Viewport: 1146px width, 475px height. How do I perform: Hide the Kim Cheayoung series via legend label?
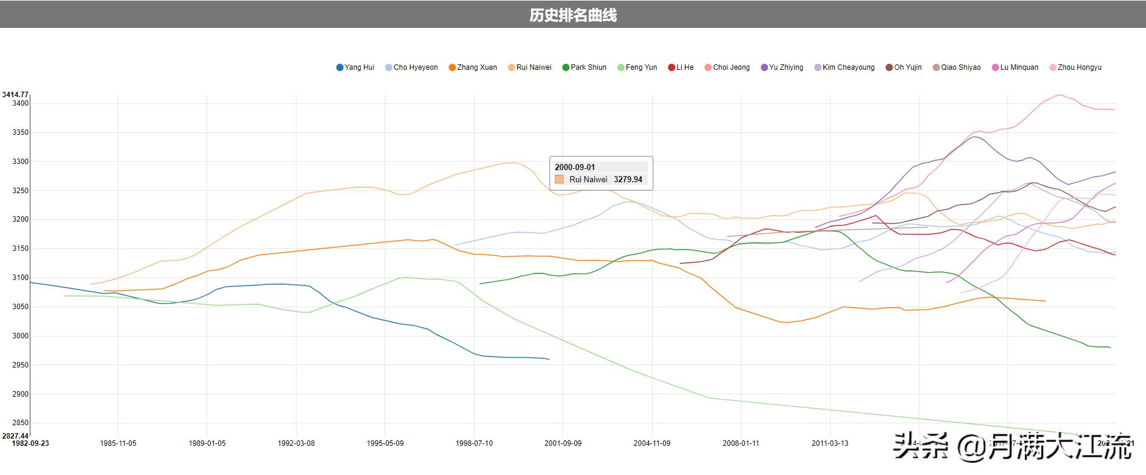pyautogui.click(x=848, y=67)
